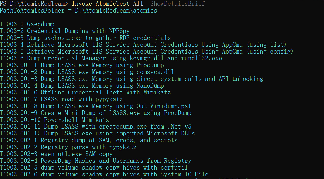
Task: Select the Credential Dumping with NPPSpy line
Action: 65,31
